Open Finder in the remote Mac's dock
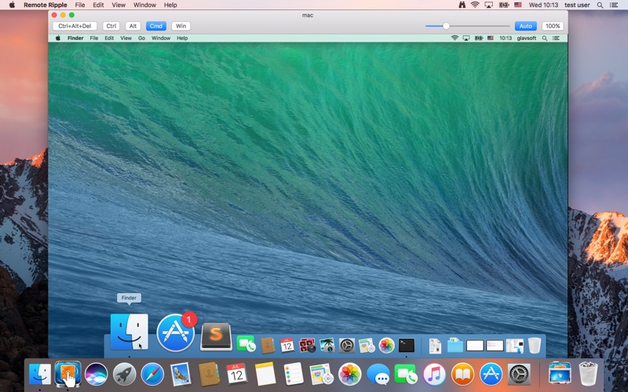 point(129,332)
